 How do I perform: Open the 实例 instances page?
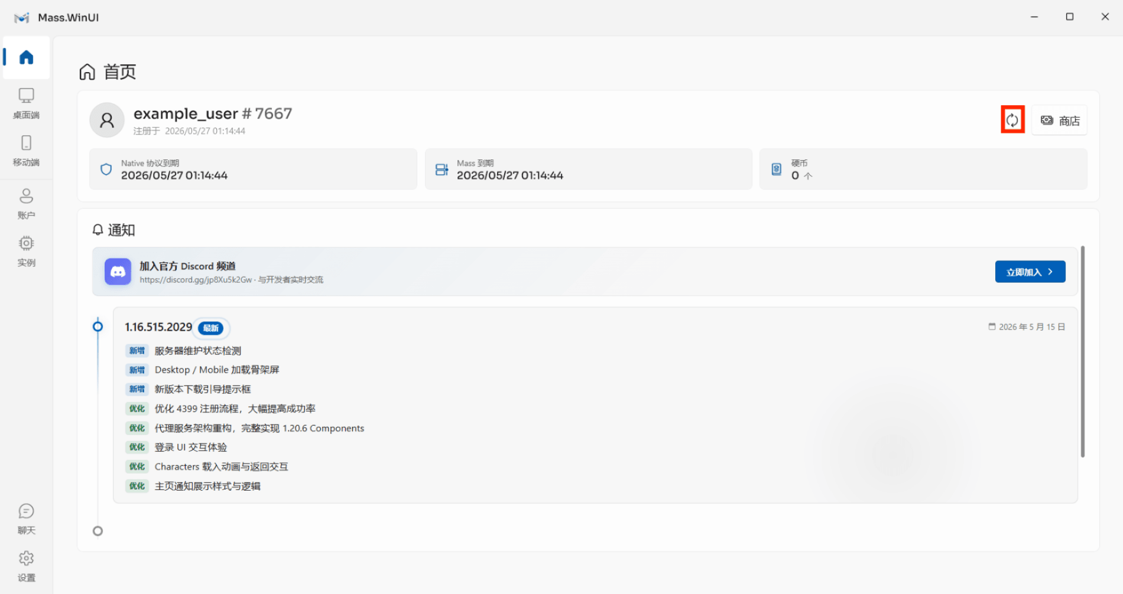coord(26,251)
